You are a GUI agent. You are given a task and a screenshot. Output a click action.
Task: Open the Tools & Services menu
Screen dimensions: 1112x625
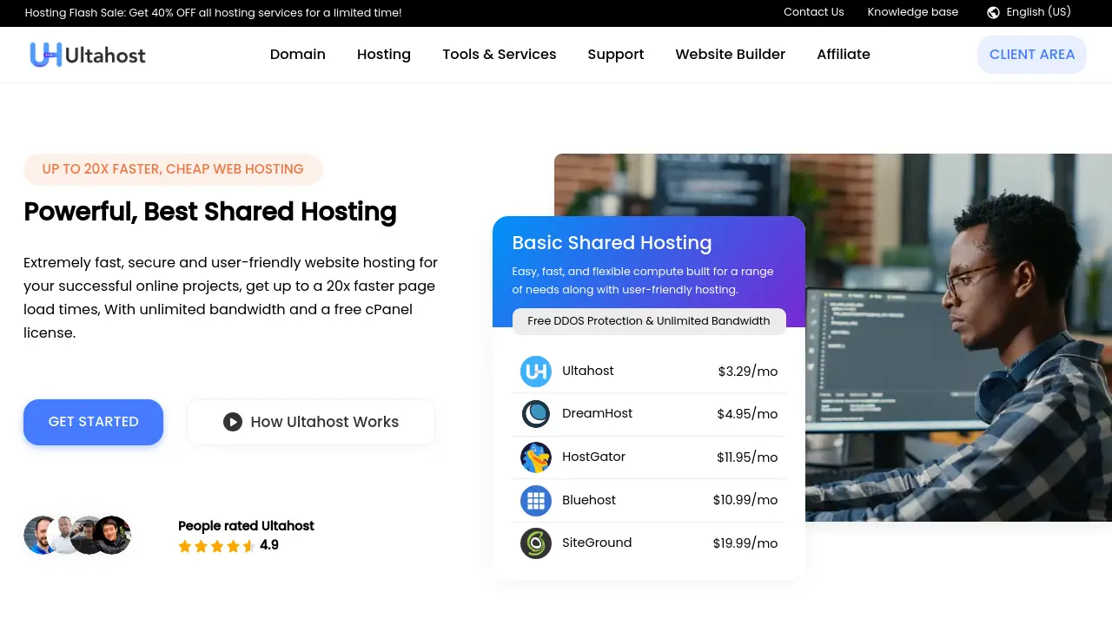pos(500,54)
